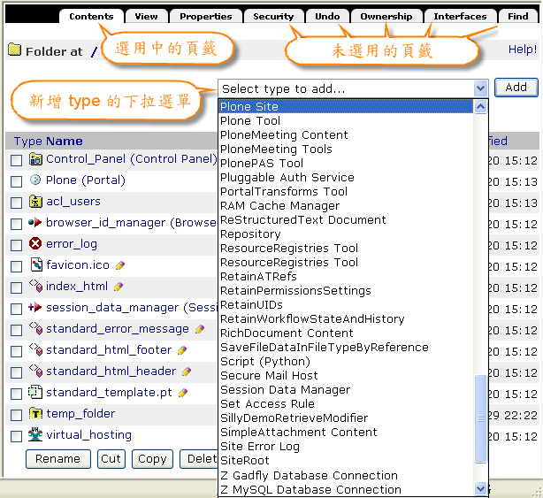Click the dropdown list scroll down arrow

481,488
